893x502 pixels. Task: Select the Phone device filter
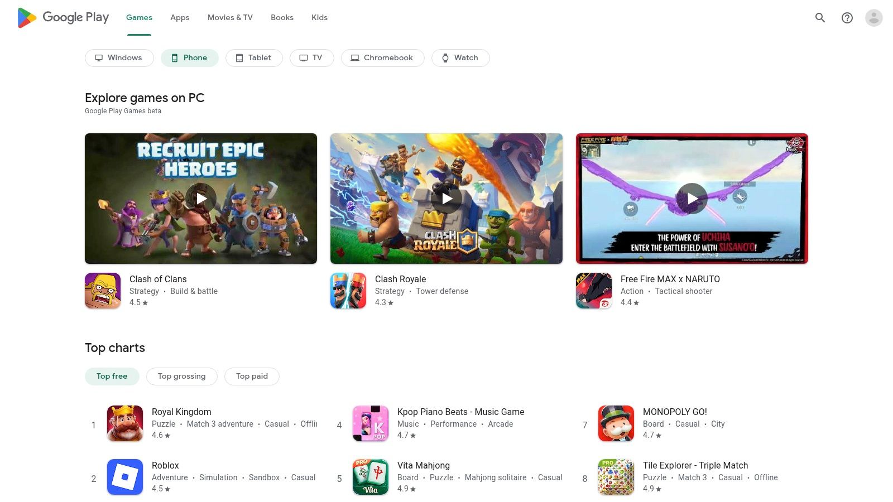pyautogui.click(x=189, y=57)
